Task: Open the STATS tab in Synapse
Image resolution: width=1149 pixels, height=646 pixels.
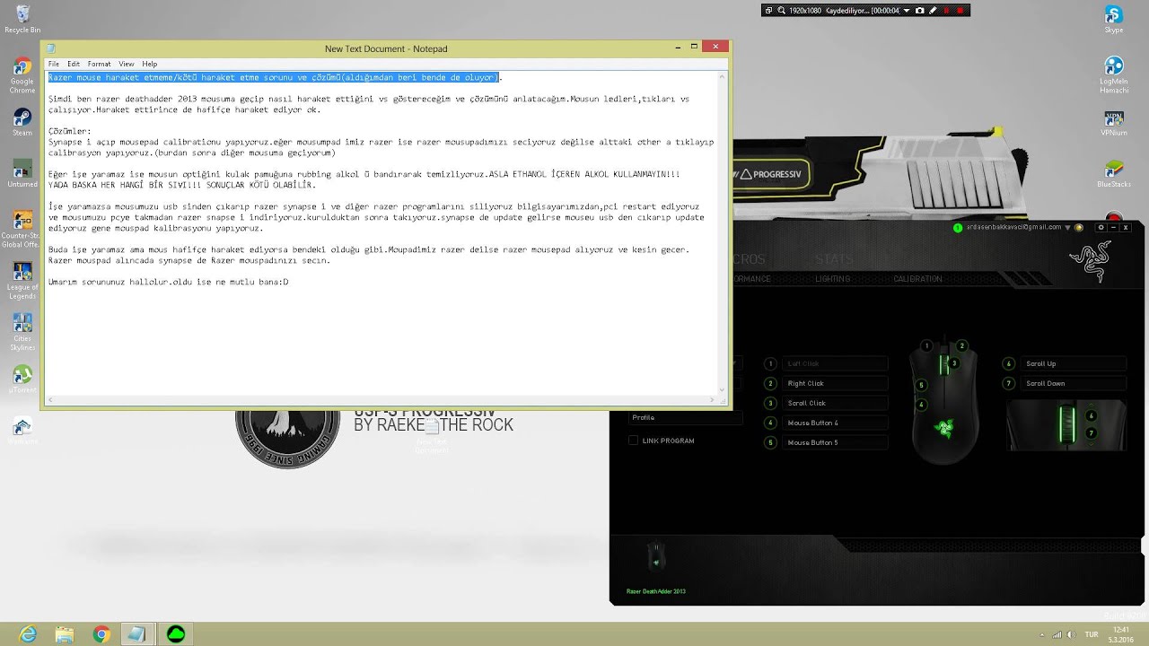Action: (834, 259)
